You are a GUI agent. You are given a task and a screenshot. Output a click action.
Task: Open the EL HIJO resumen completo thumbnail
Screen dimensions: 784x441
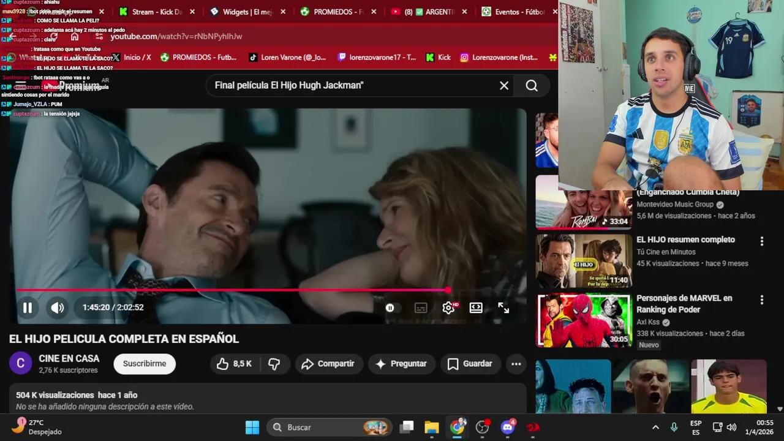584,261
